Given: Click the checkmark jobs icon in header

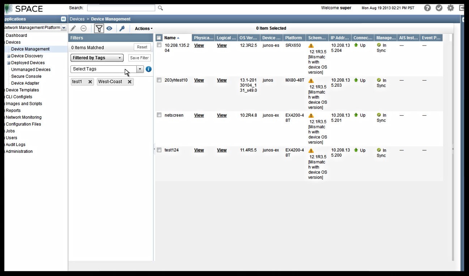Looking at the screenshot, I should [x=439, y=8].
